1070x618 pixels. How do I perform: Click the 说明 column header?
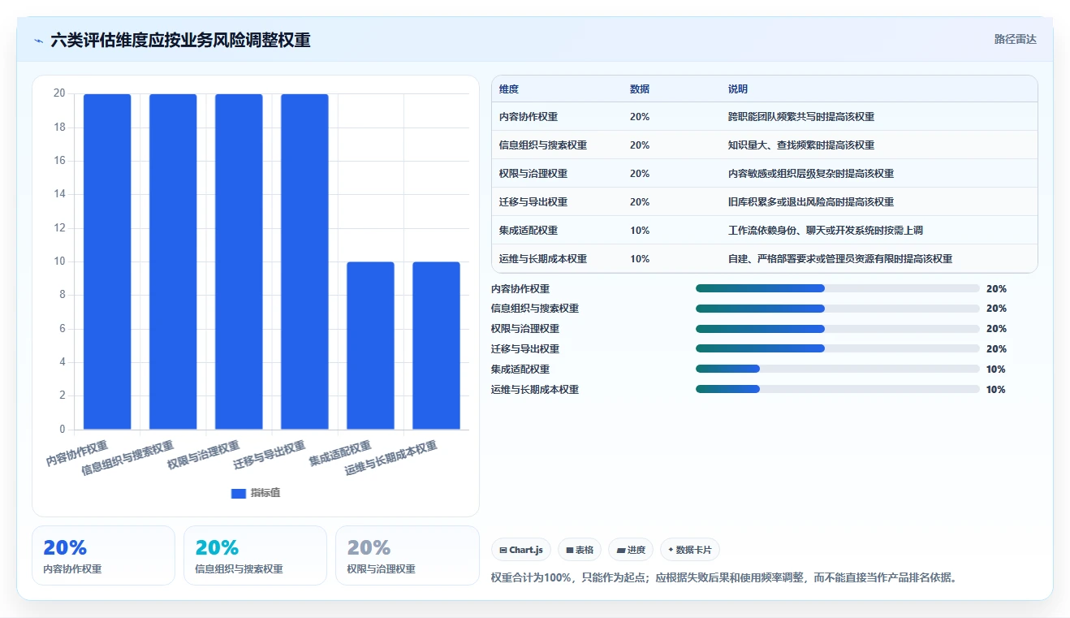(738, 89)
